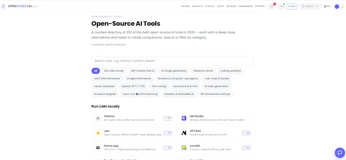
Task: Click the magnifier icon in header search
Action: click(x=304, y=6)
